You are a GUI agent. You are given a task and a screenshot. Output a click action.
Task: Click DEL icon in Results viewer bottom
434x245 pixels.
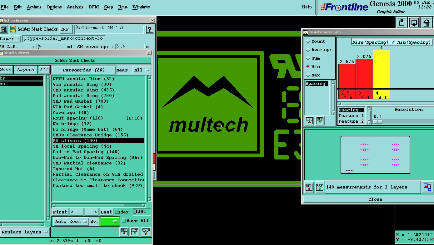coord(124,232)
